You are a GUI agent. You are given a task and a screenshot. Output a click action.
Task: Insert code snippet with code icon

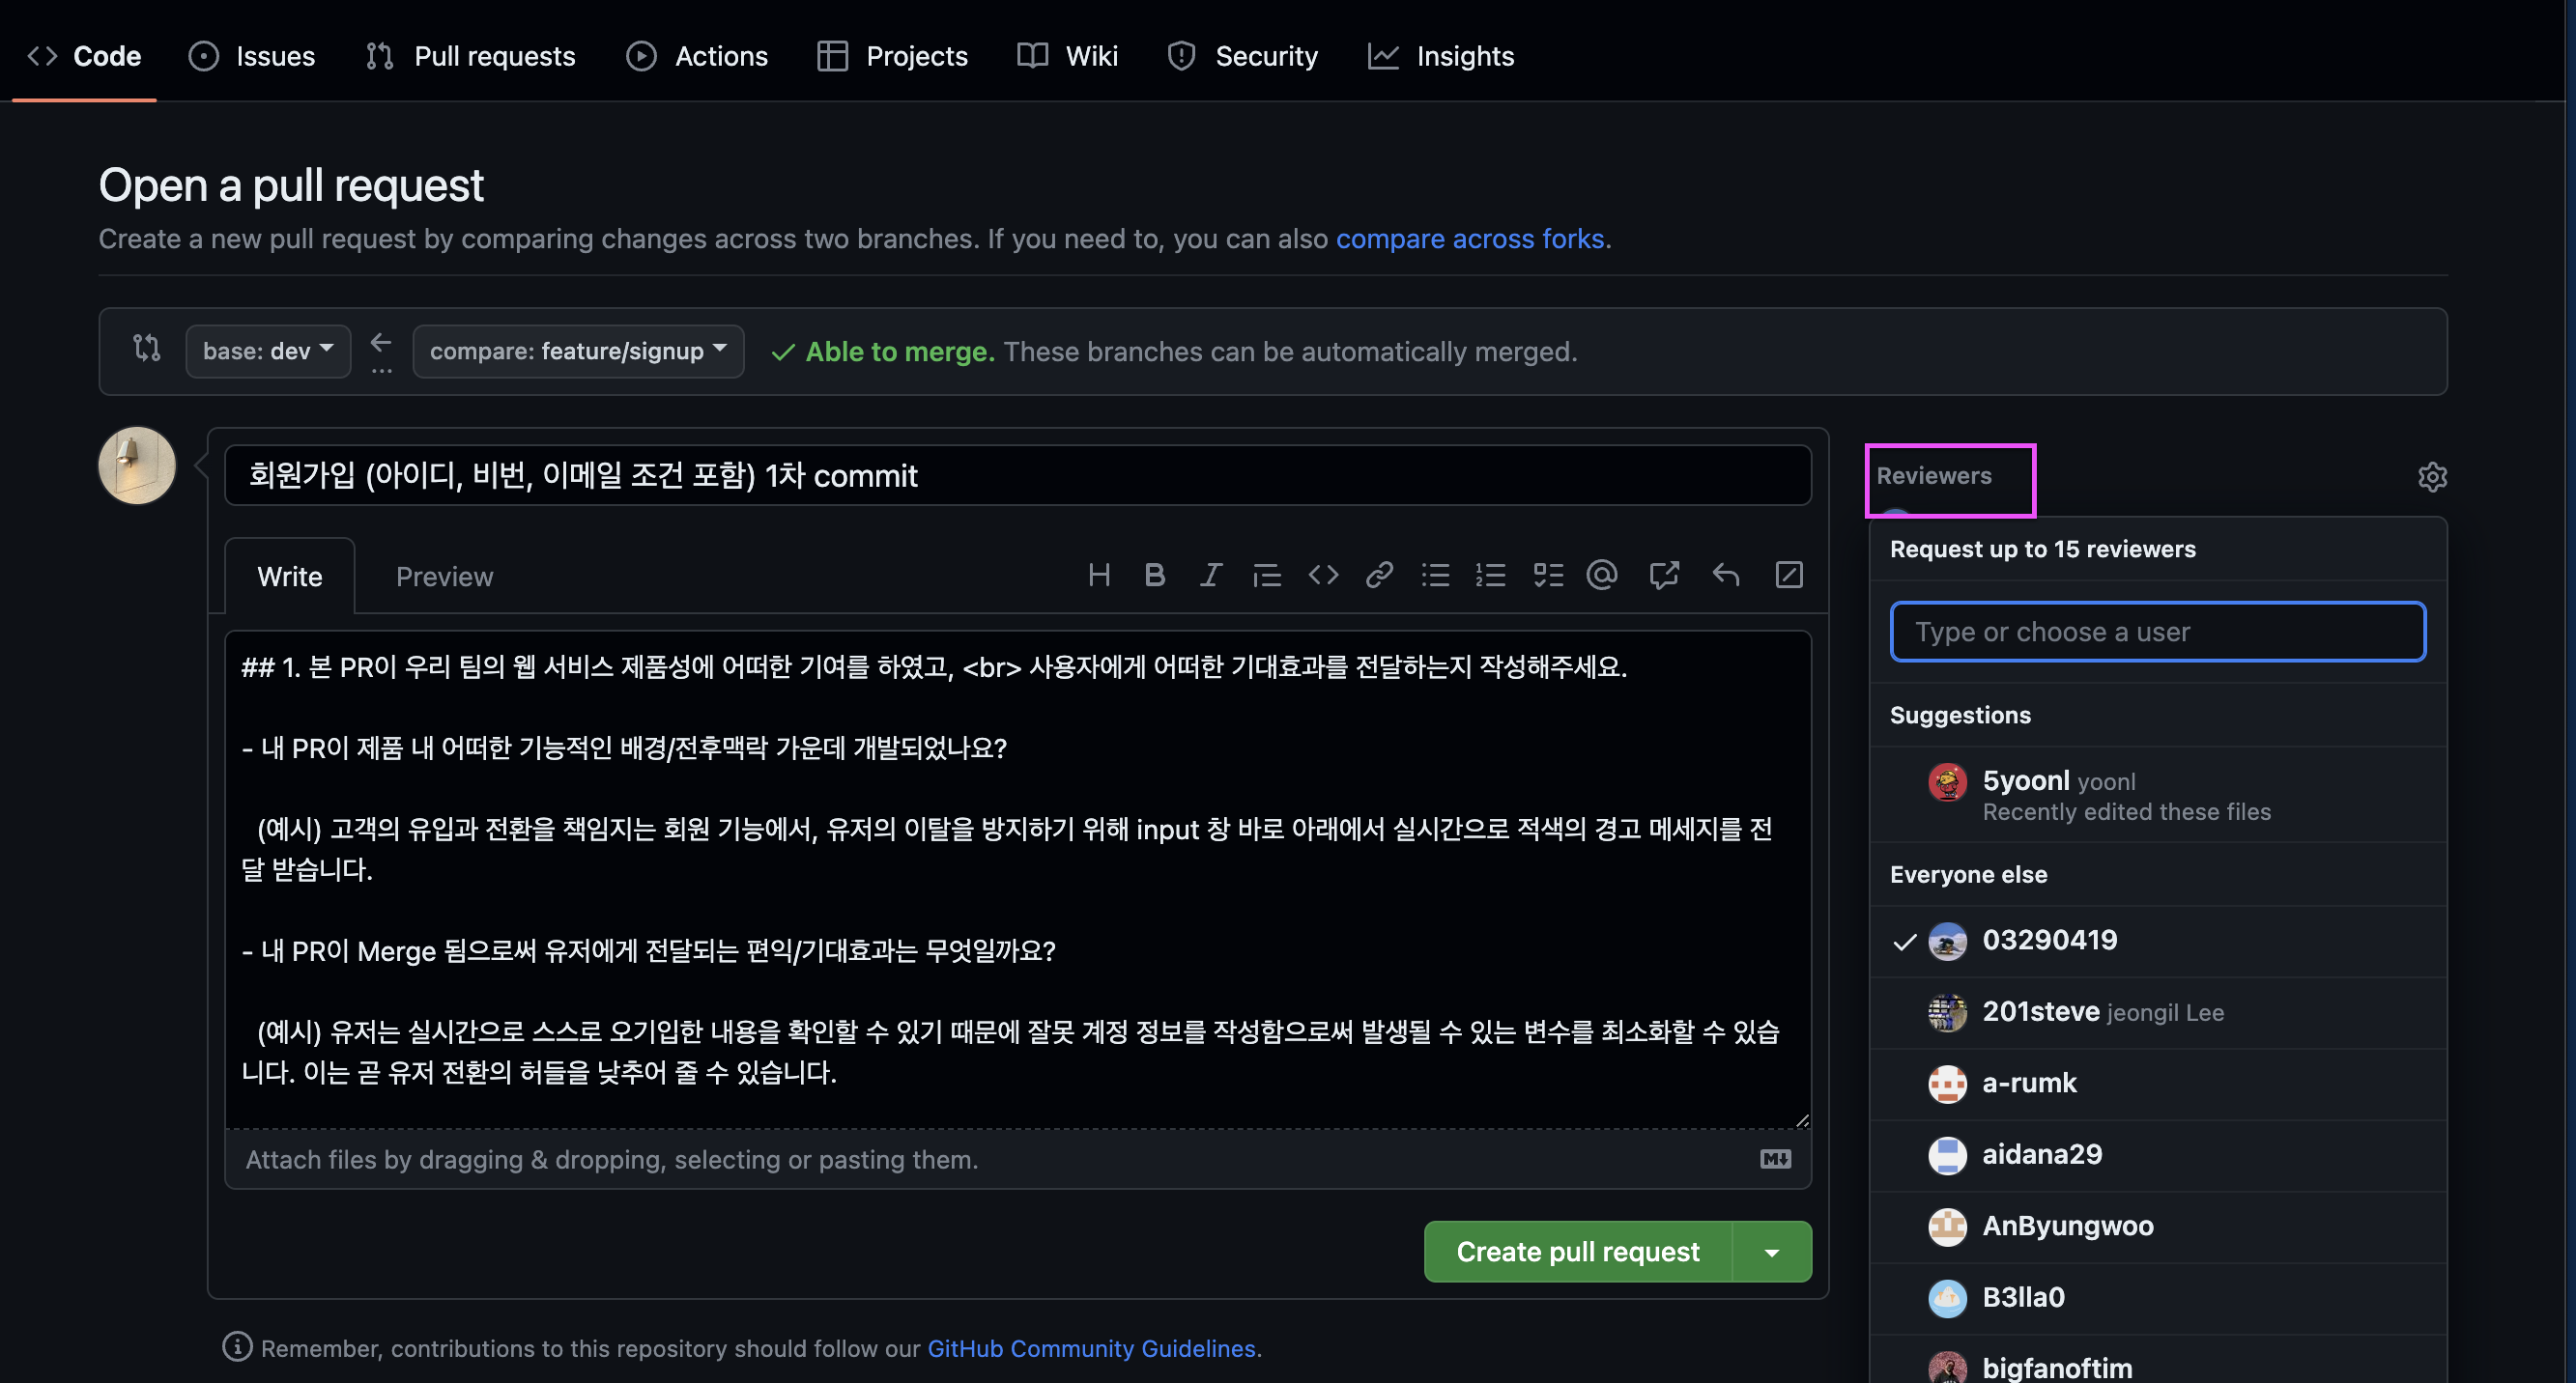pos(1323,576)
